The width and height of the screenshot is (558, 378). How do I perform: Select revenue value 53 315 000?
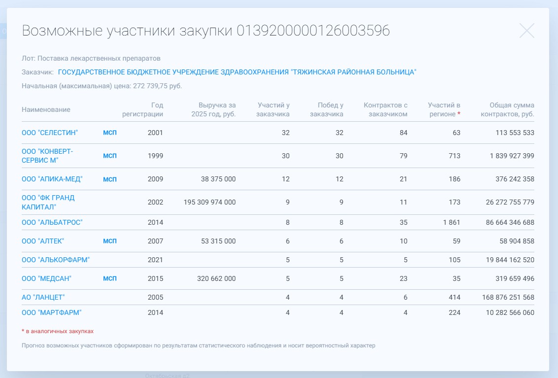218,241
